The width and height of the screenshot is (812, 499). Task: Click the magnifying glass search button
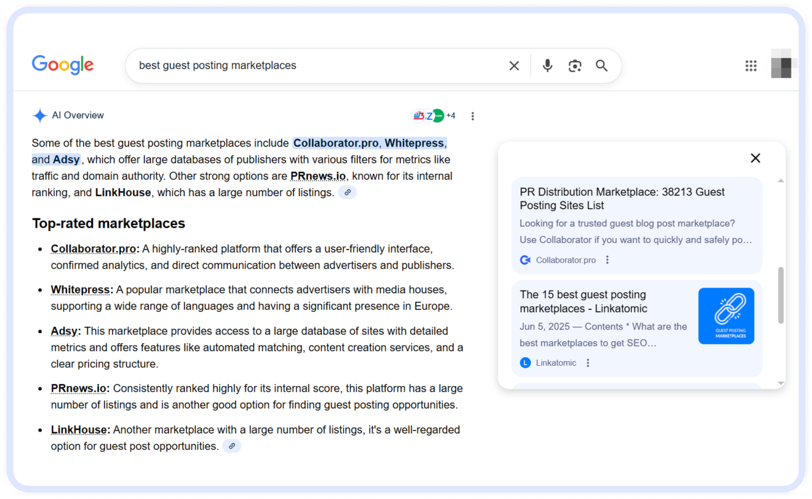(x=602, y=66)
